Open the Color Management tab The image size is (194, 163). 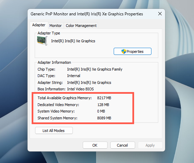[x=81, y=26]
